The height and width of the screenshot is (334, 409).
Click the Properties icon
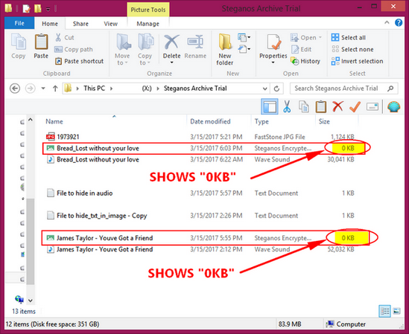click(x=273, y=42)
